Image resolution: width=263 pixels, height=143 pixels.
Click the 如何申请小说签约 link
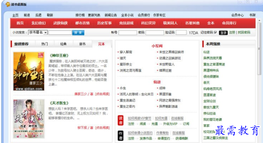click(x=140, y=133)
